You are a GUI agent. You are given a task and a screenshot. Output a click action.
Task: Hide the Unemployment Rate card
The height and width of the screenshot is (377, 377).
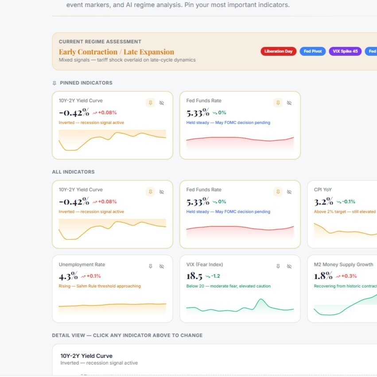coord(162,266)
